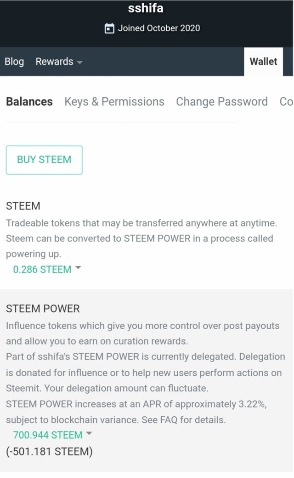Select the partially visible 'Co' tab
Screen dimensions: 294x478
click(286, 102)
